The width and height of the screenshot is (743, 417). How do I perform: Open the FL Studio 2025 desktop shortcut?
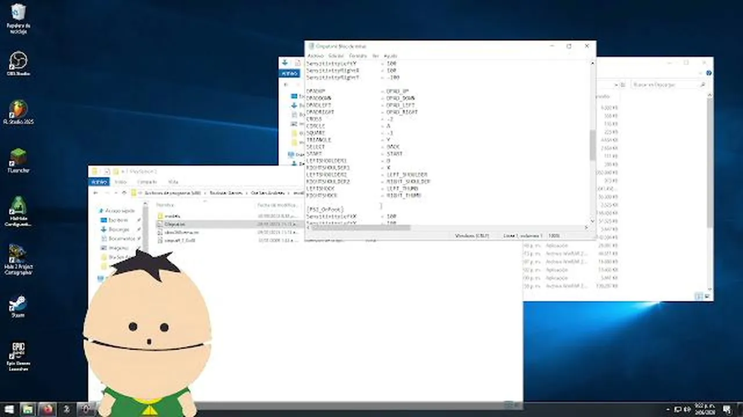[x=19, y=112]
